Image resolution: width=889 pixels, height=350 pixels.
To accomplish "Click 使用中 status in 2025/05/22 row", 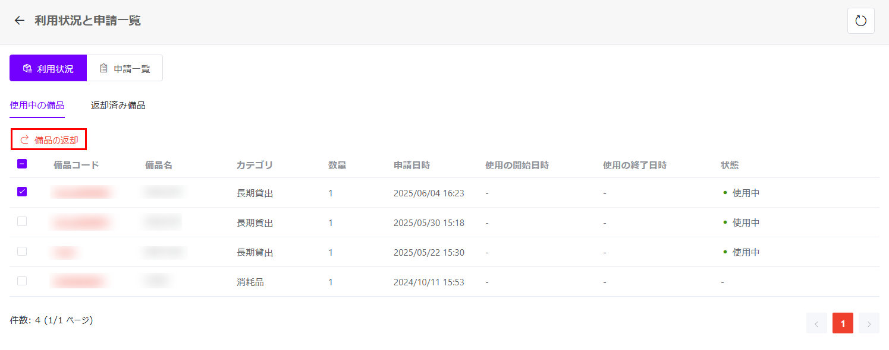I will [746, 252].
